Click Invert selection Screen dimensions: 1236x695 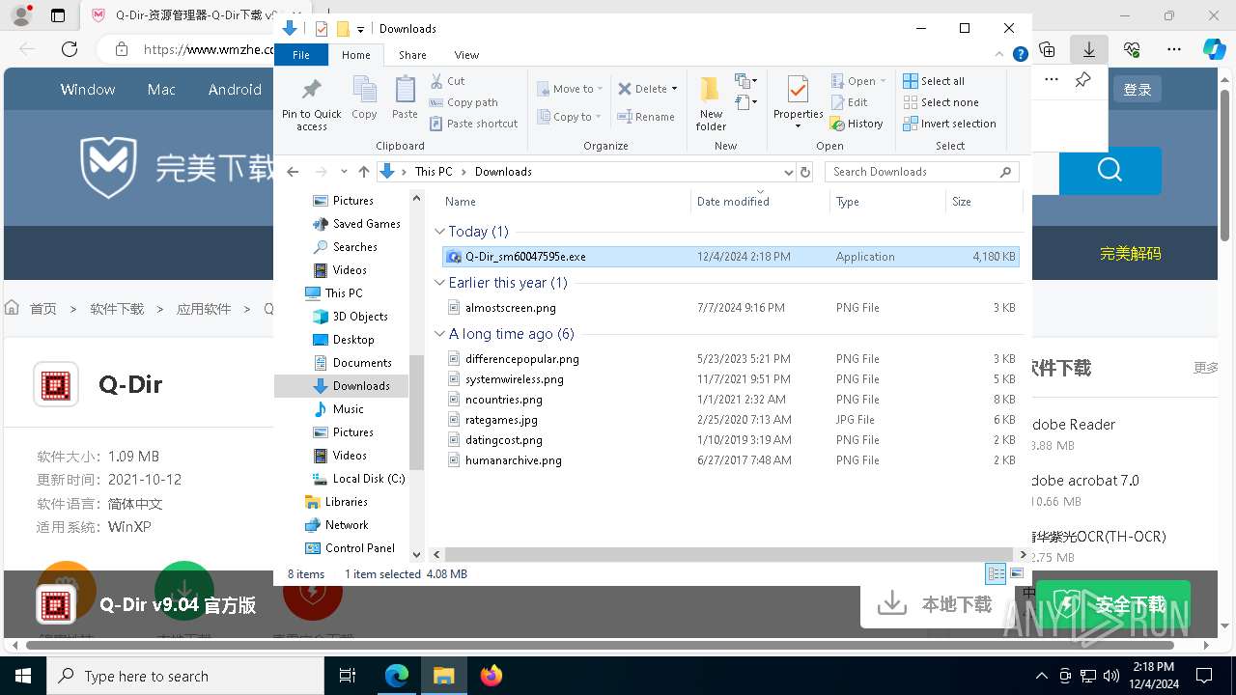(950, 124)
